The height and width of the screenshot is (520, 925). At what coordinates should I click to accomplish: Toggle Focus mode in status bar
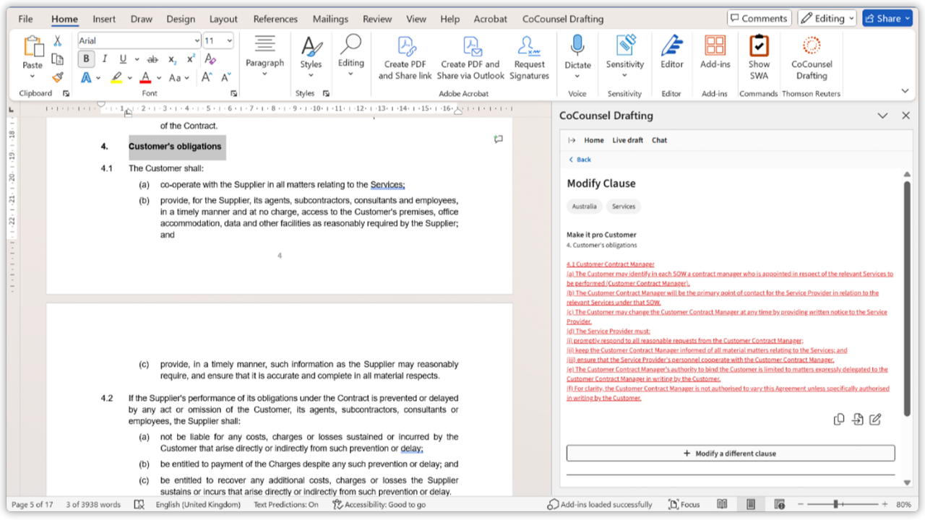coord(684,505)
